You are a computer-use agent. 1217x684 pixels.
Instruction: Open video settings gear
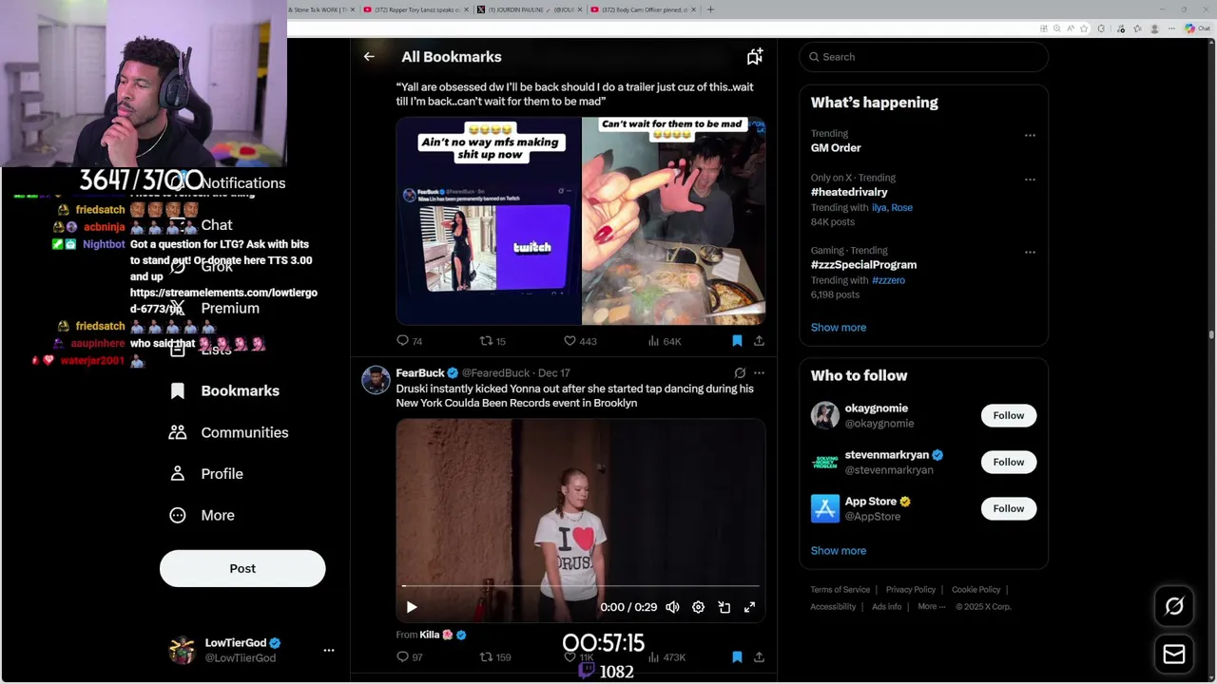pos(698,607)
